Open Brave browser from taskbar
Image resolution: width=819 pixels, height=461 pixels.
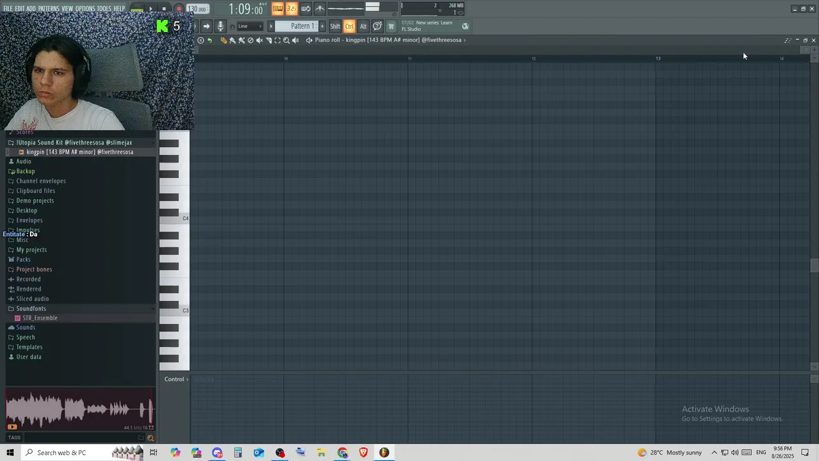pos(363,453)
